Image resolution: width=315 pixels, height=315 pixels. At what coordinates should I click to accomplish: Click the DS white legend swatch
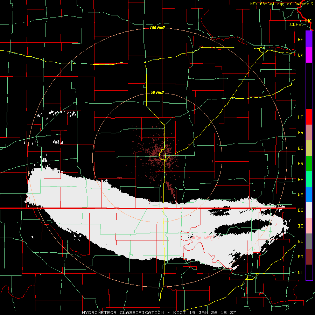309,210
